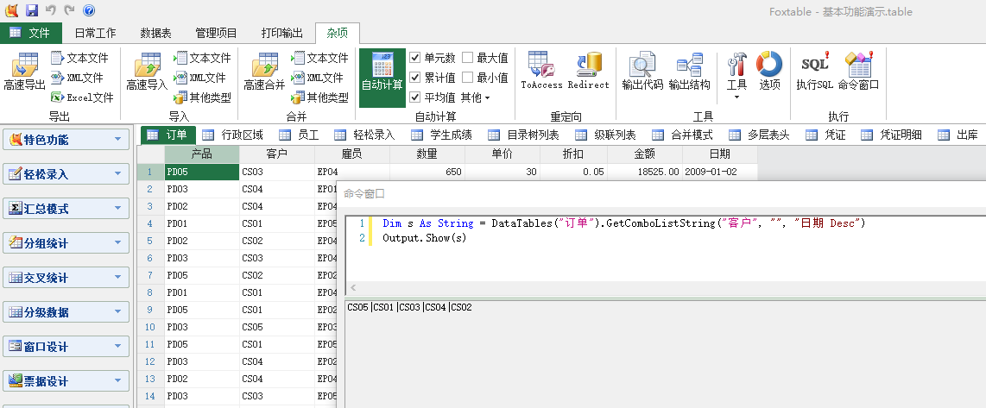Enable the 最大值 checkbox
The height and width of the screenshot is (408, 986).
pyautogui.click(x=468, y=58)
